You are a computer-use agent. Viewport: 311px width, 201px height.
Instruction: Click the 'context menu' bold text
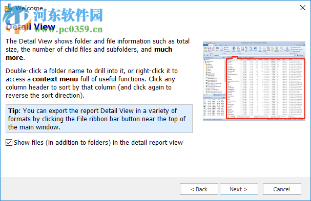[55, 79]
